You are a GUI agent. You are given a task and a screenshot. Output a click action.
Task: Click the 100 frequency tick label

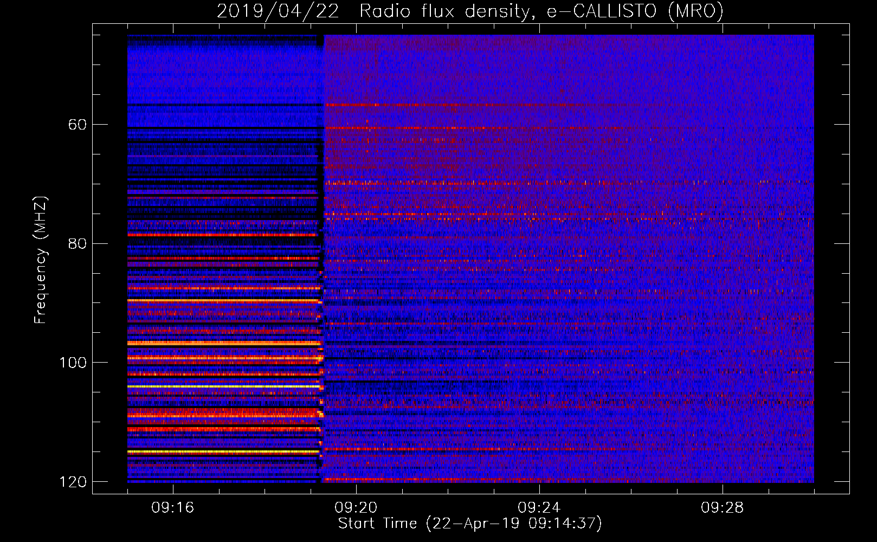click(x=73, y=363)
